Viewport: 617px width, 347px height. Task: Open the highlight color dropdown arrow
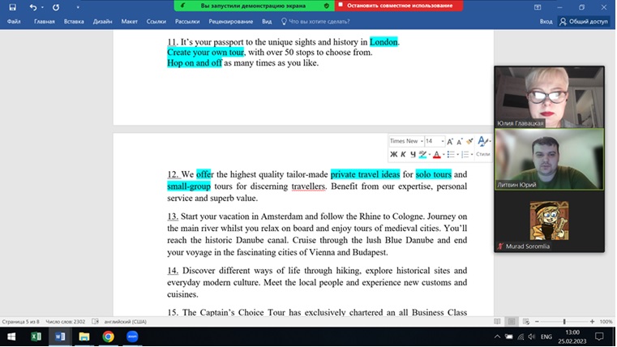pyautogui.click(x=429, y=155)
